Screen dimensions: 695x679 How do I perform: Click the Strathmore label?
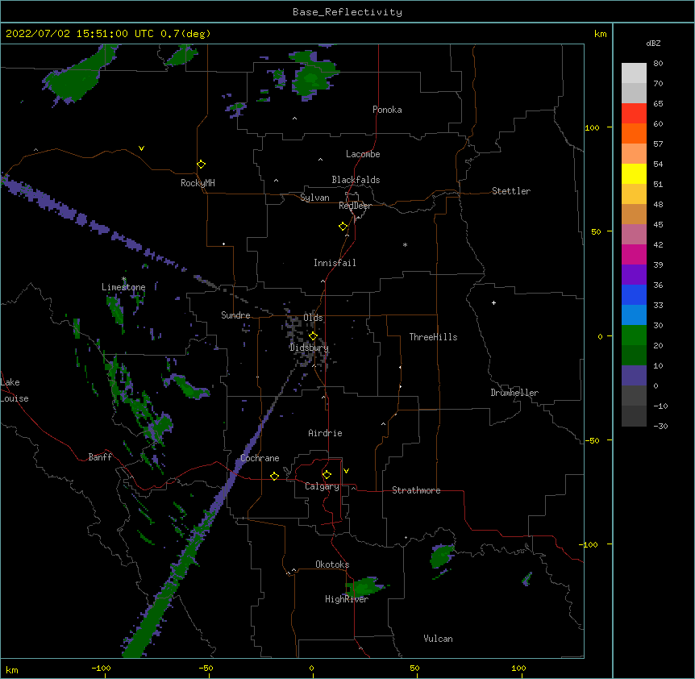(x=416, y=490)
